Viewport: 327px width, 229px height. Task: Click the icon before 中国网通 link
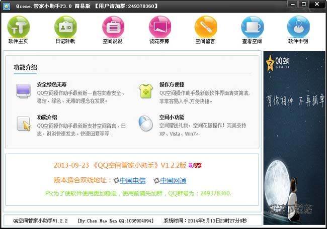click(x=156, y=180)
